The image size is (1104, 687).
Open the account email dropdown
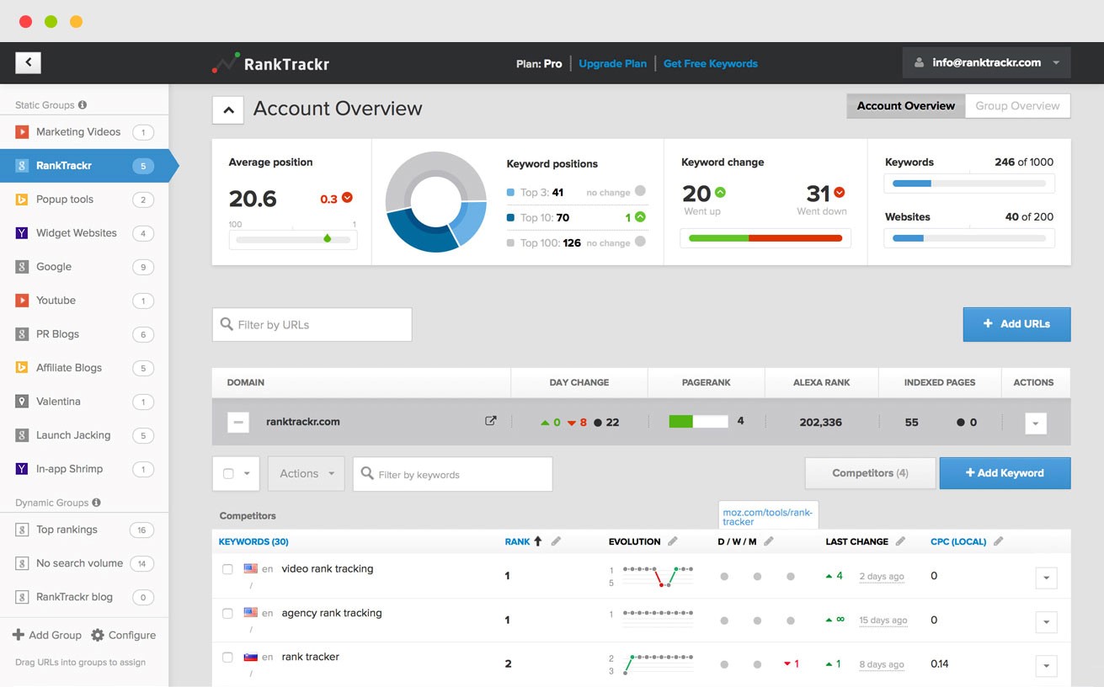pos(987,62)
